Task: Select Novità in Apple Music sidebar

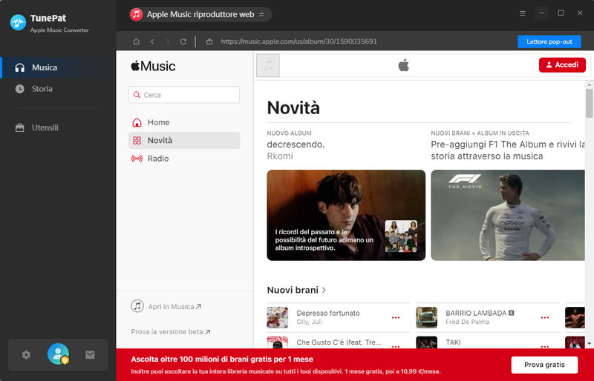Action: tap(184, 140)
